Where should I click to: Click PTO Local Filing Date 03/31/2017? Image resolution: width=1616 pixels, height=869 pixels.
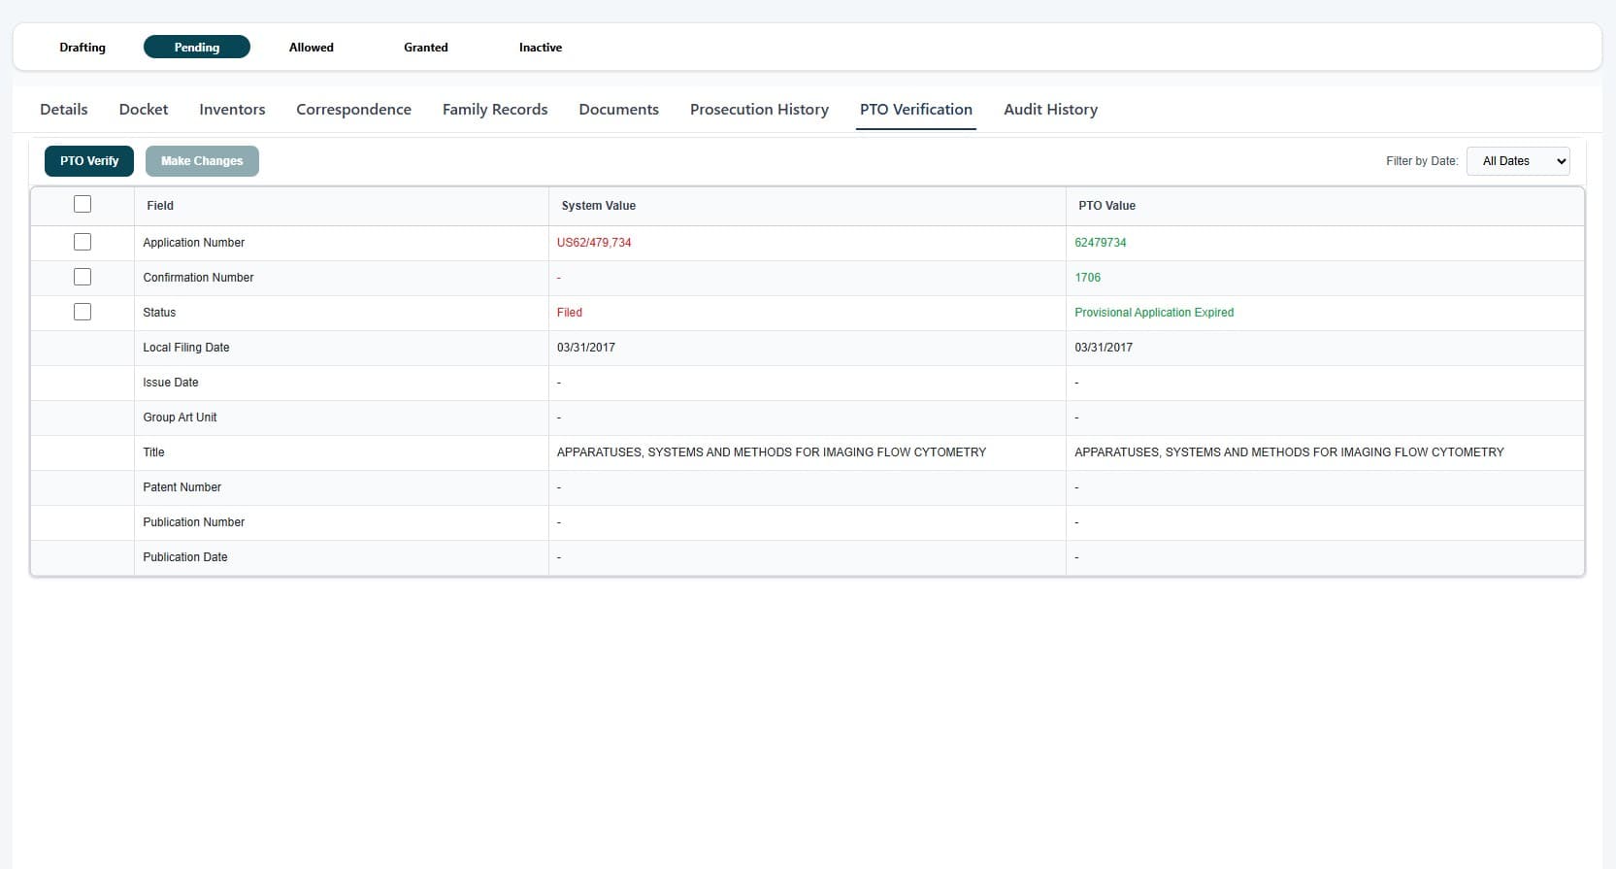pos(1104,348)
